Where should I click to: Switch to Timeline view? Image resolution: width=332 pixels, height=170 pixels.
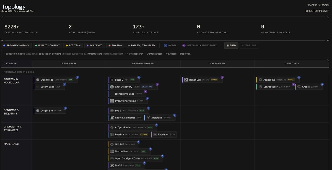coord(249,46)
